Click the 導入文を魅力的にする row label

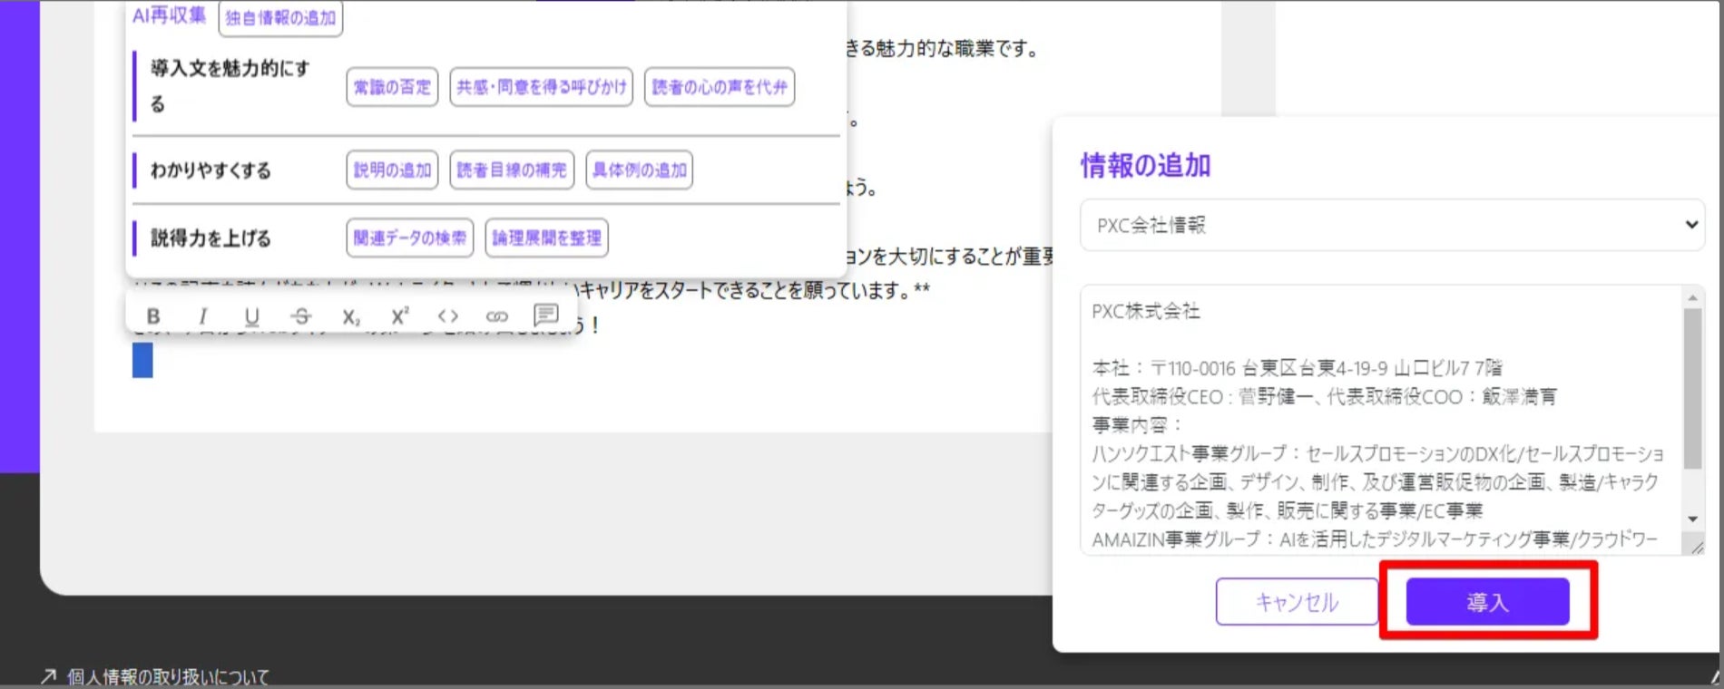[x=230, y=86]
